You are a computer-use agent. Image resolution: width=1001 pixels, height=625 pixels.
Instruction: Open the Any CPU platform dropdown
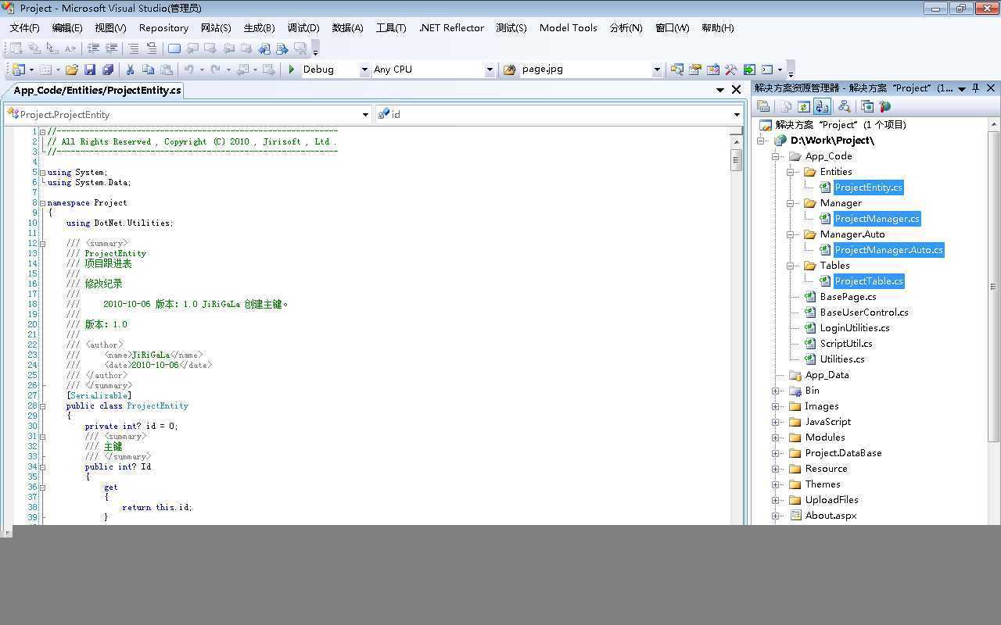(x=490, y=70)
